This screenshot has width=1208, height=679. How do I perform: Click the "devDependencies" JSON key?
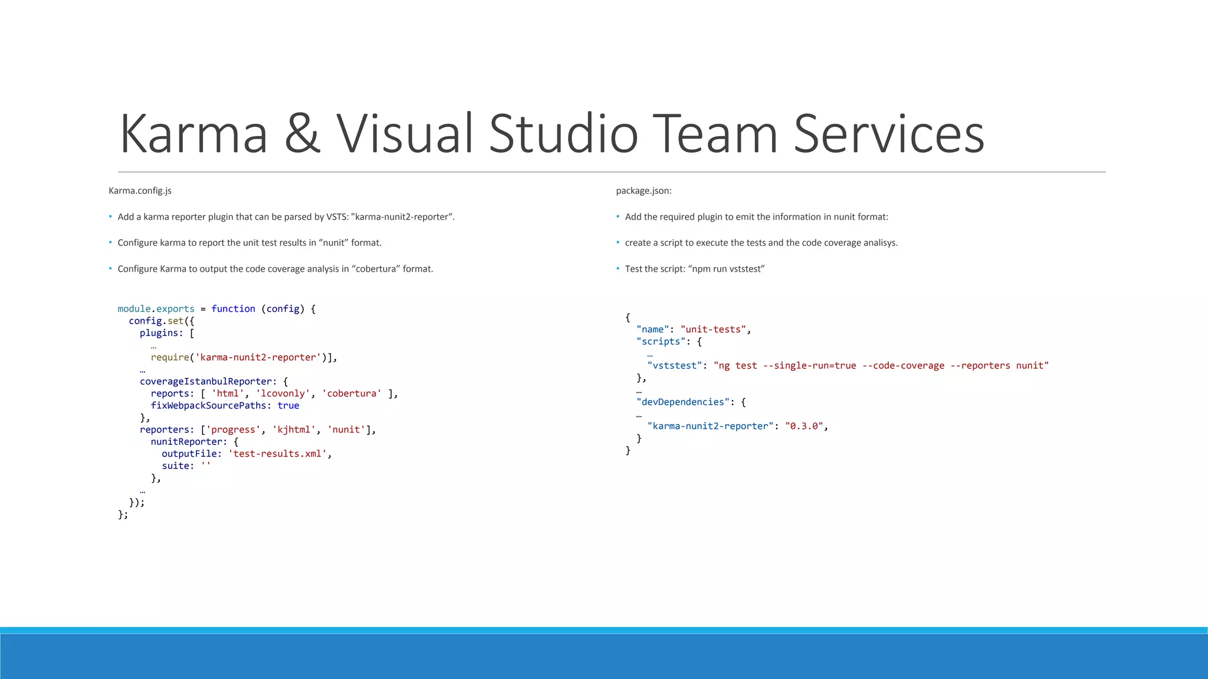(683, 402)
